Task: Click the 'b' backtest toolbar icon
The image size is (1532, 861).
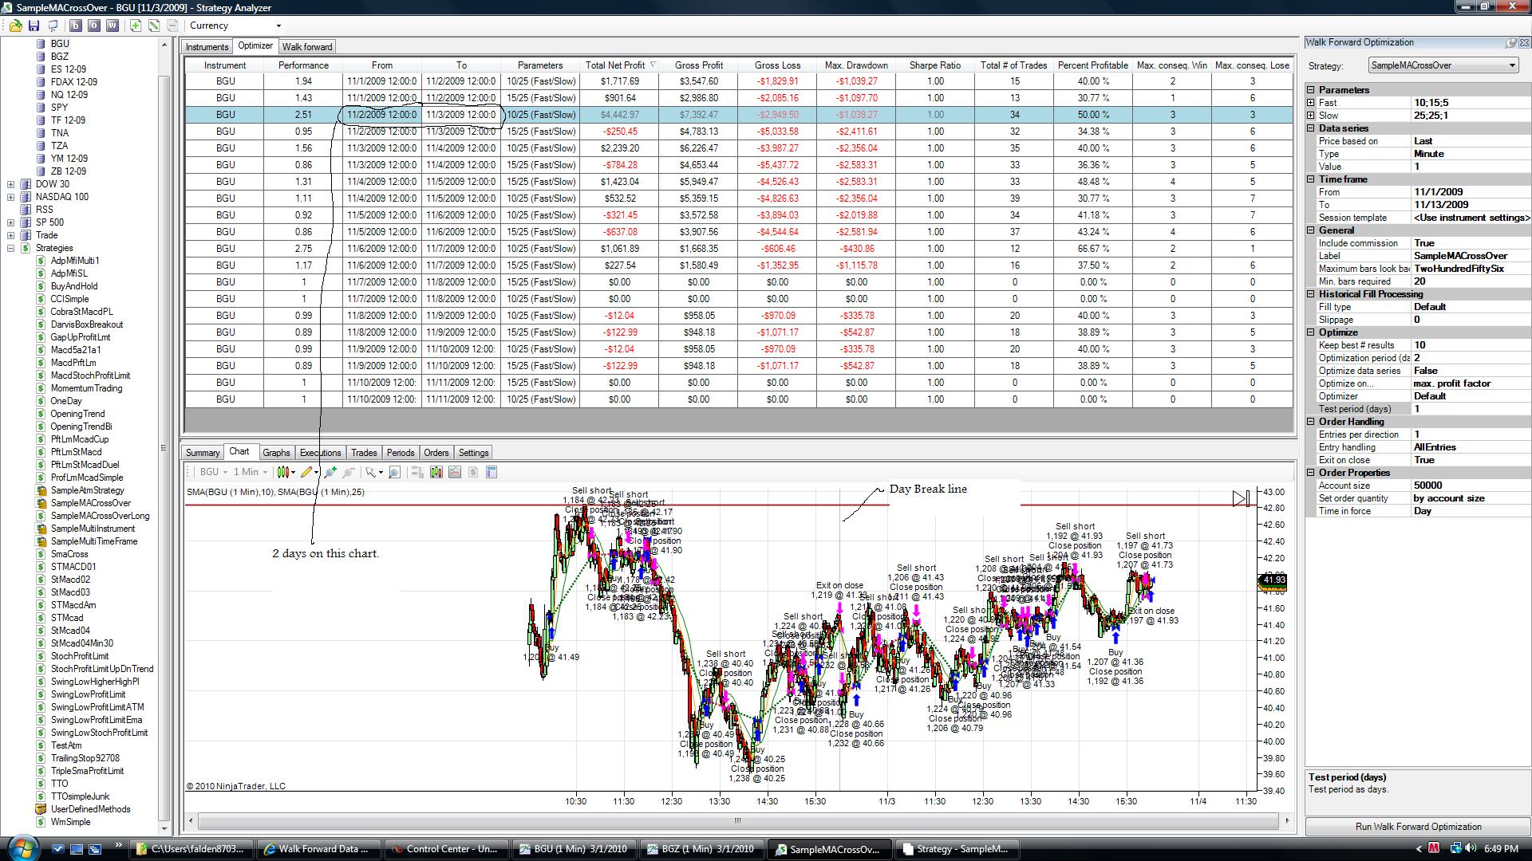Action: coord(76,26)
